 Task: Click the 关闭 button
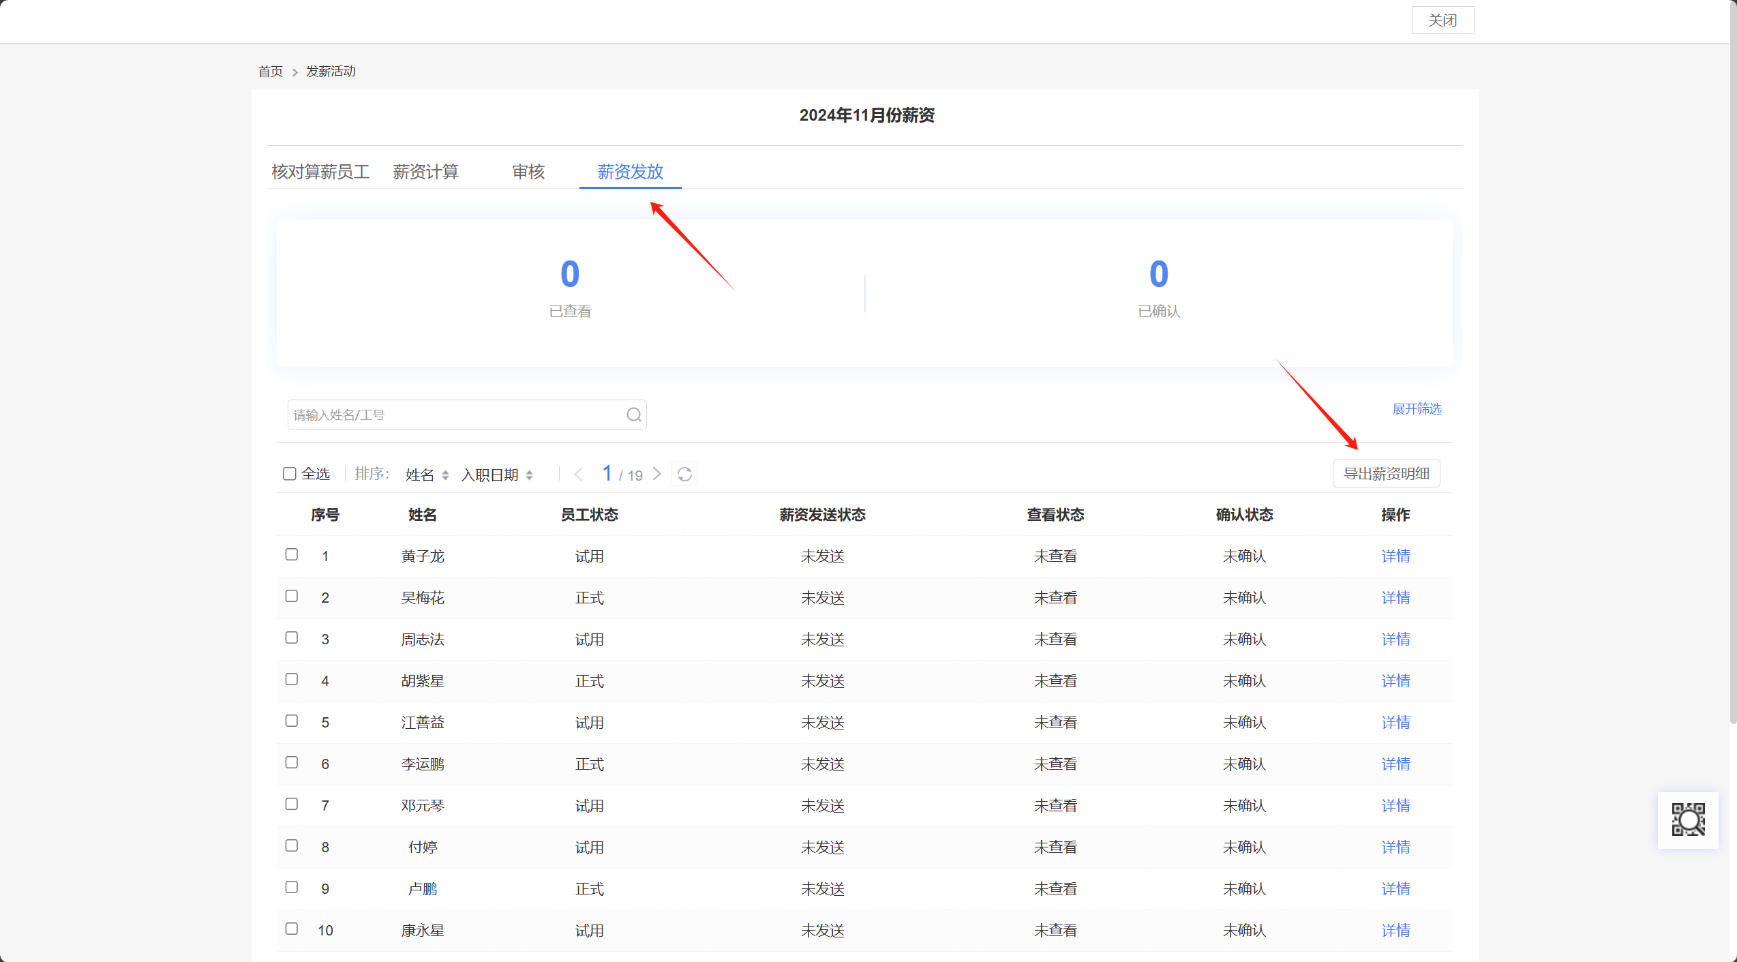[x=1443, y=20]
